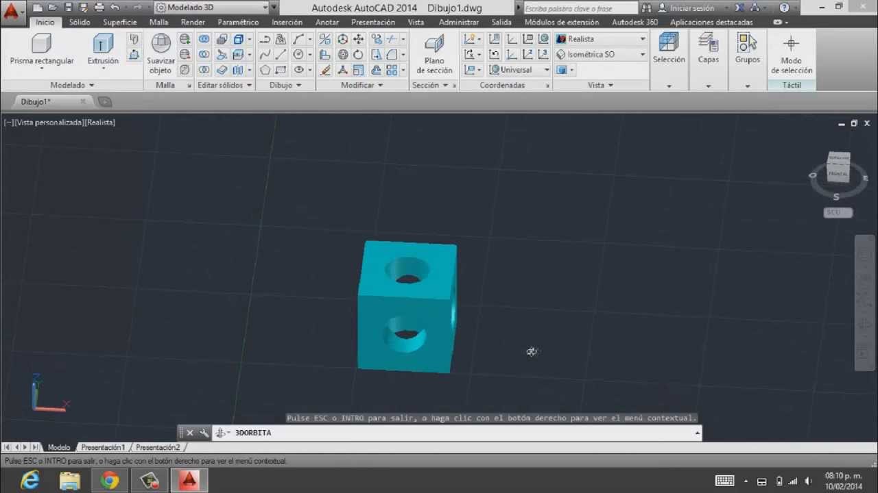Image resolution: width=878 pixels, height=493 pixels.
Task: Open the Universal UCS dropdown
Action: coord(519,70)
